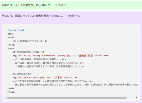Image resolution: width=142 pixels, height=103 pixels.
Task: Click the src value ohmura-crest.png
Action: coord(34,78)
